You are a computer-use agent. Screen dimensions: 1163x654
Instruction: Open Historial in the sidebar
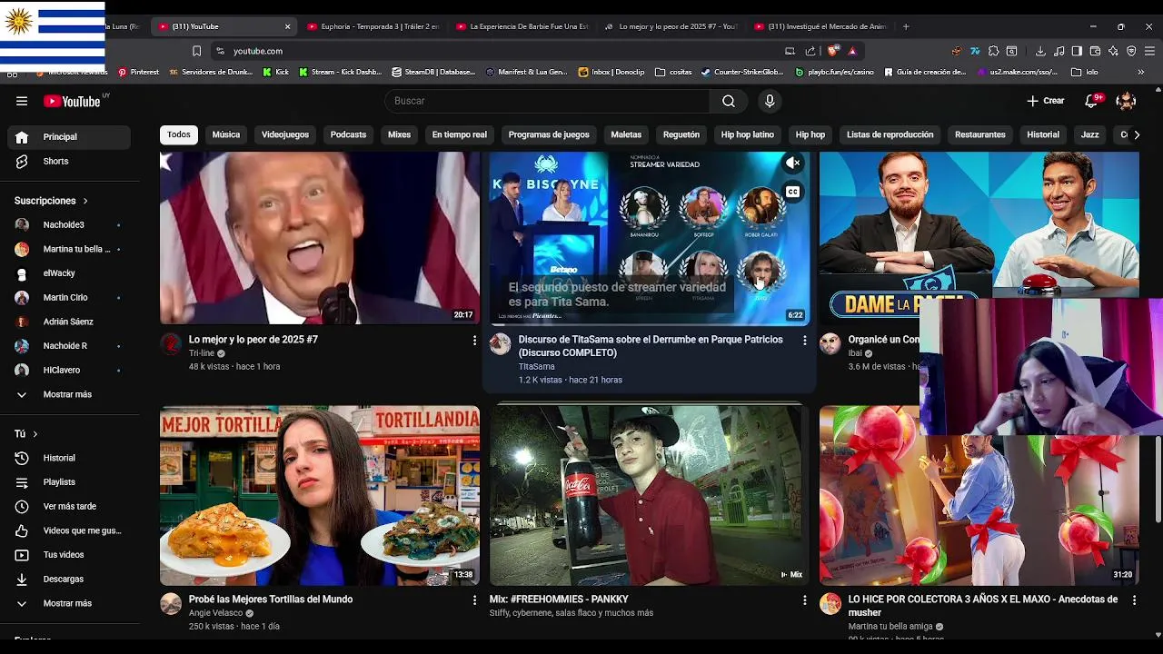(x=68, y=458)
